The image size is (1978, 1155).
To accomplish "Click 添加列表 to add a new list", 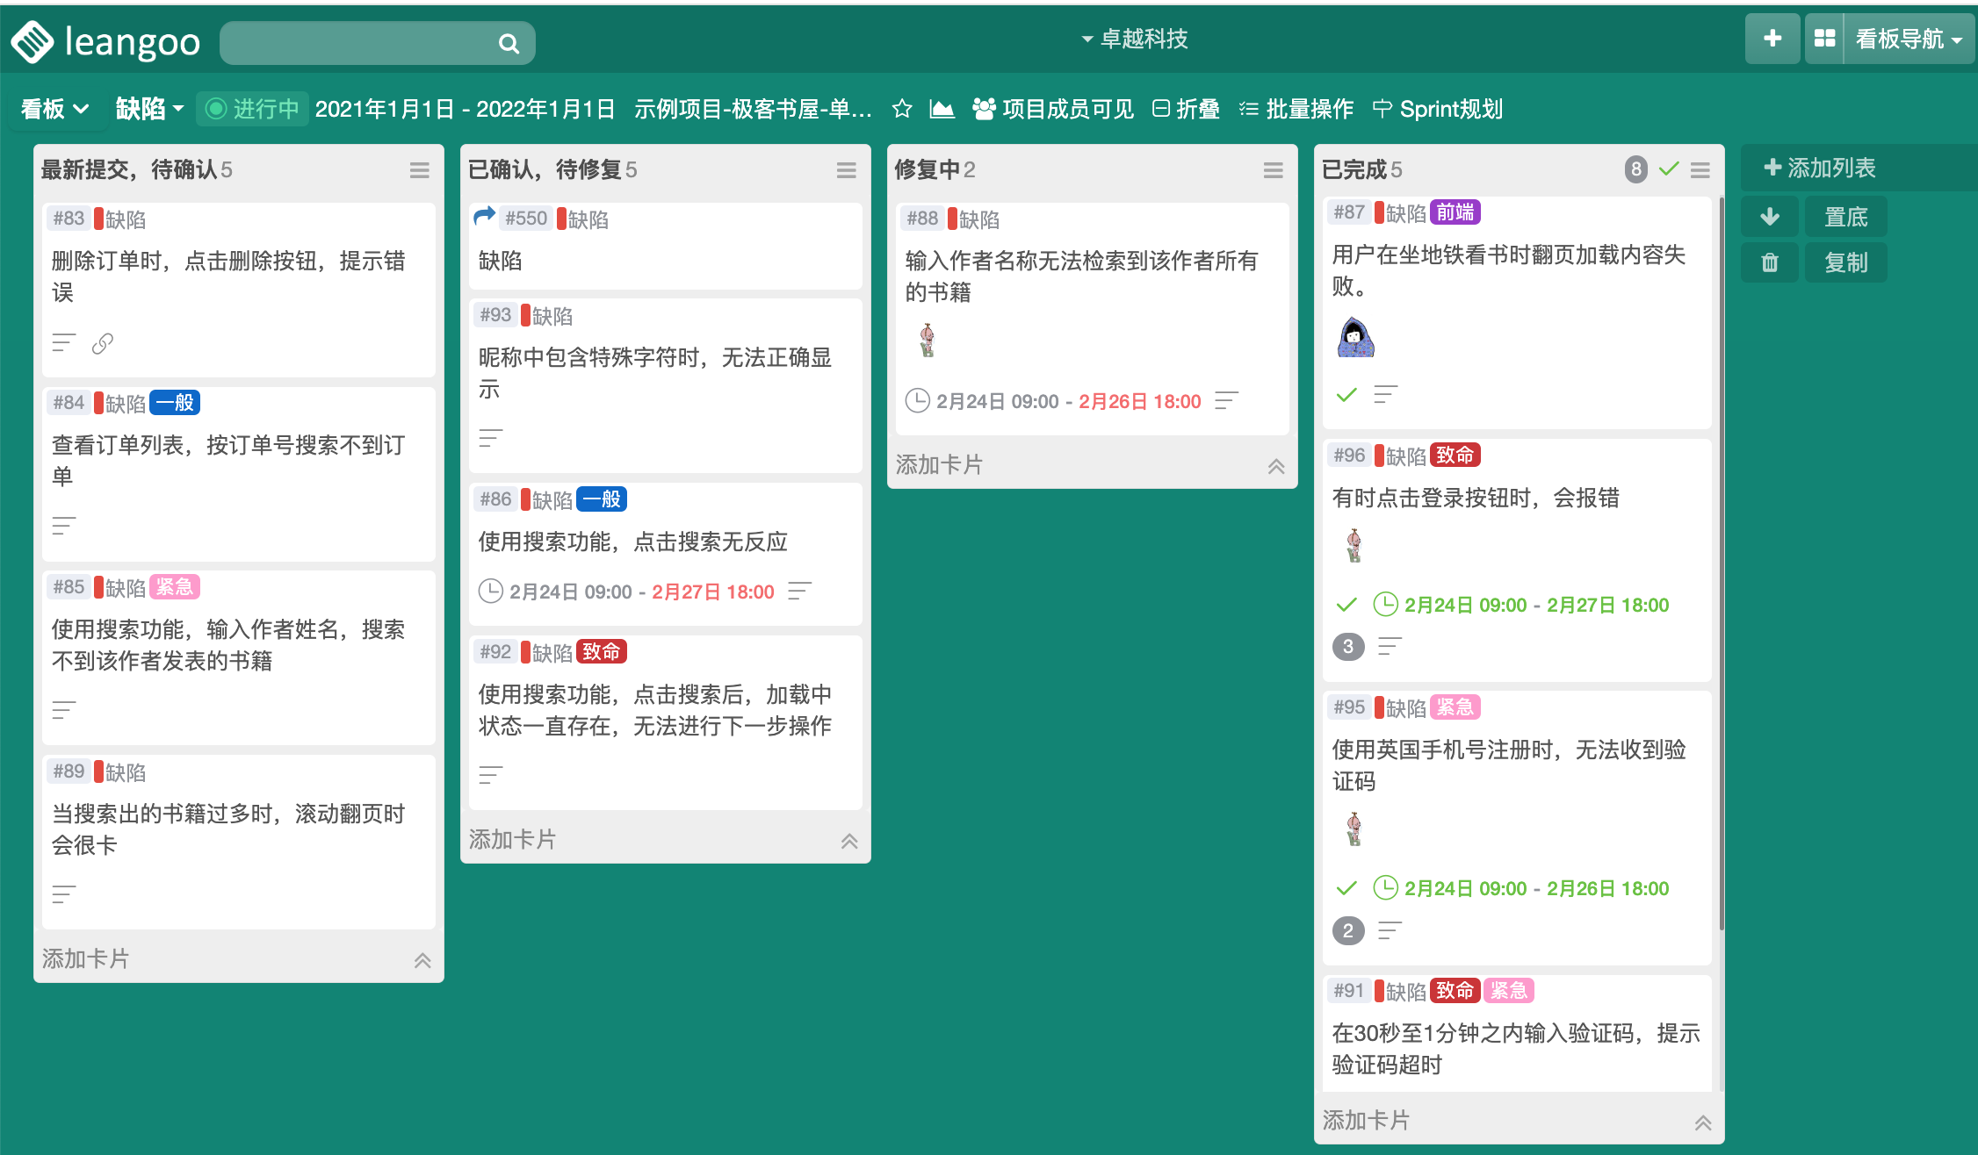I will click(x=1820, y=168).
